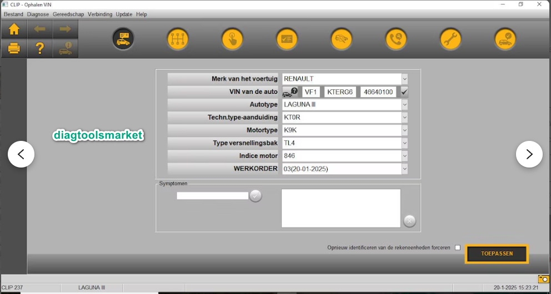This screenshot has width=551, height=294.
Task: Go to next image with right chevron
Action: click(x=529, y=154)
